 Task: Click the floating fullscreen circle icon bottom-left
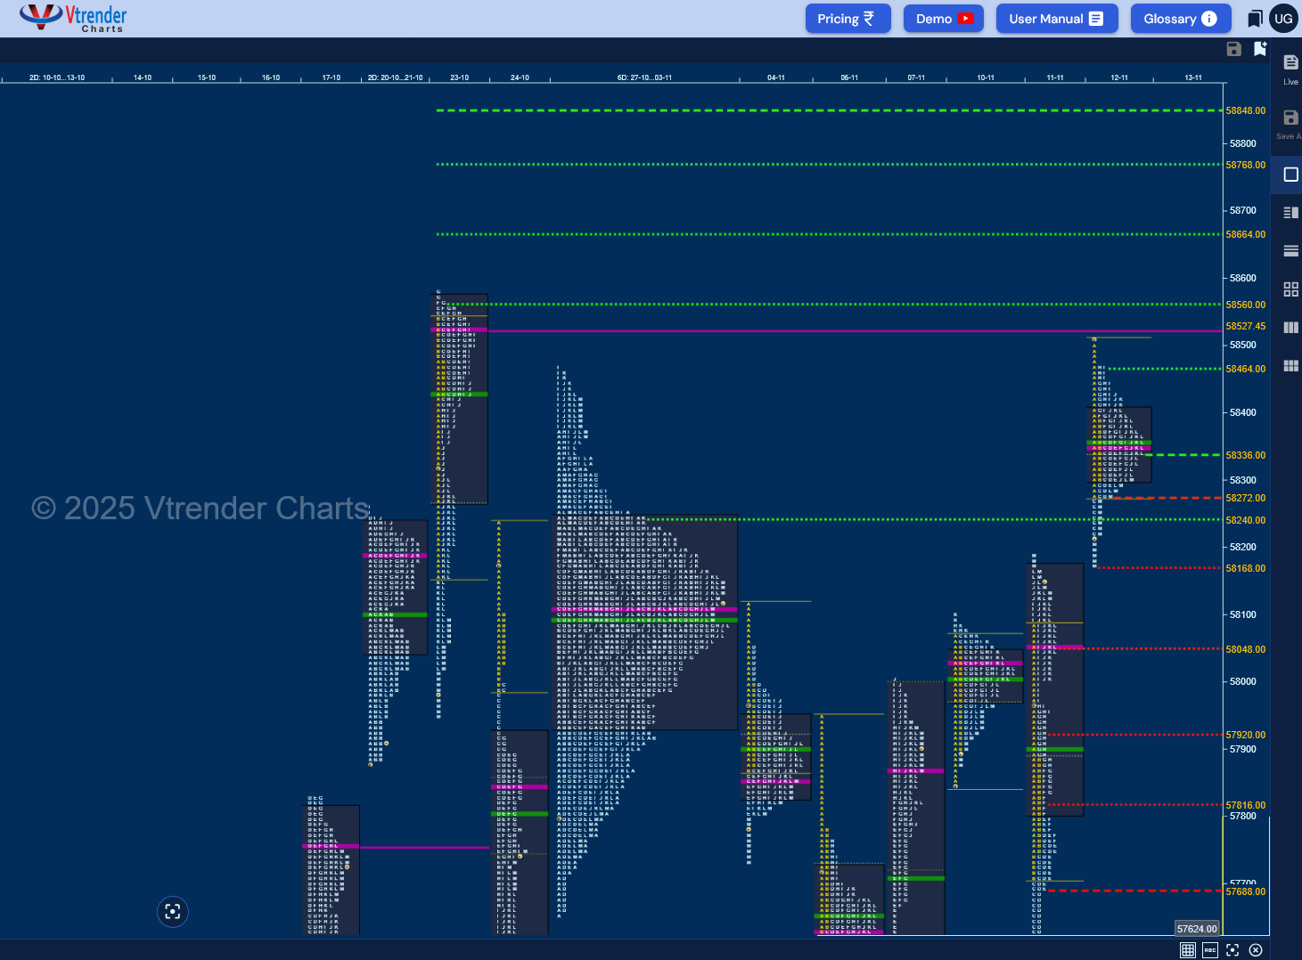(x=173, y=912)
